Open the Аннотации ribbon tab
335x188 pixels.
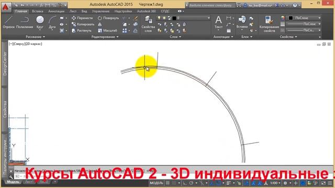point(56,11)
